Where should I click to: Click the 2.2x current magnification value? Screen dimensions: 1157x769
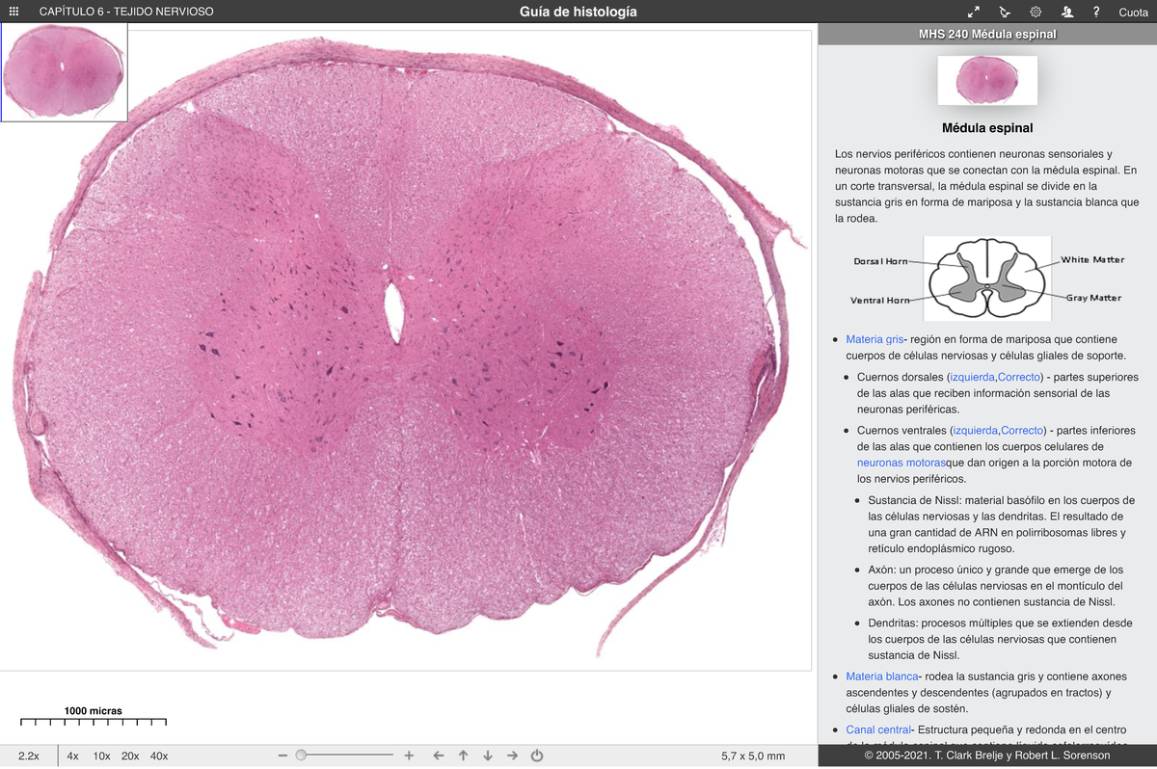click(x=29, y=756)
